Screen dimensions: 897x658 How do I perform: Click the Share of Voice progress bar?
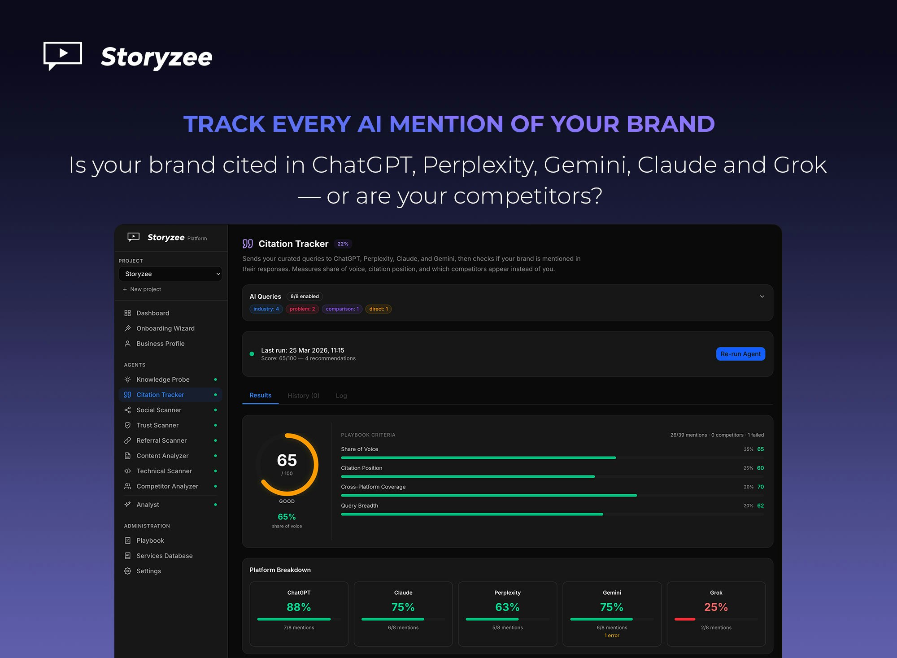pos(479,458)
